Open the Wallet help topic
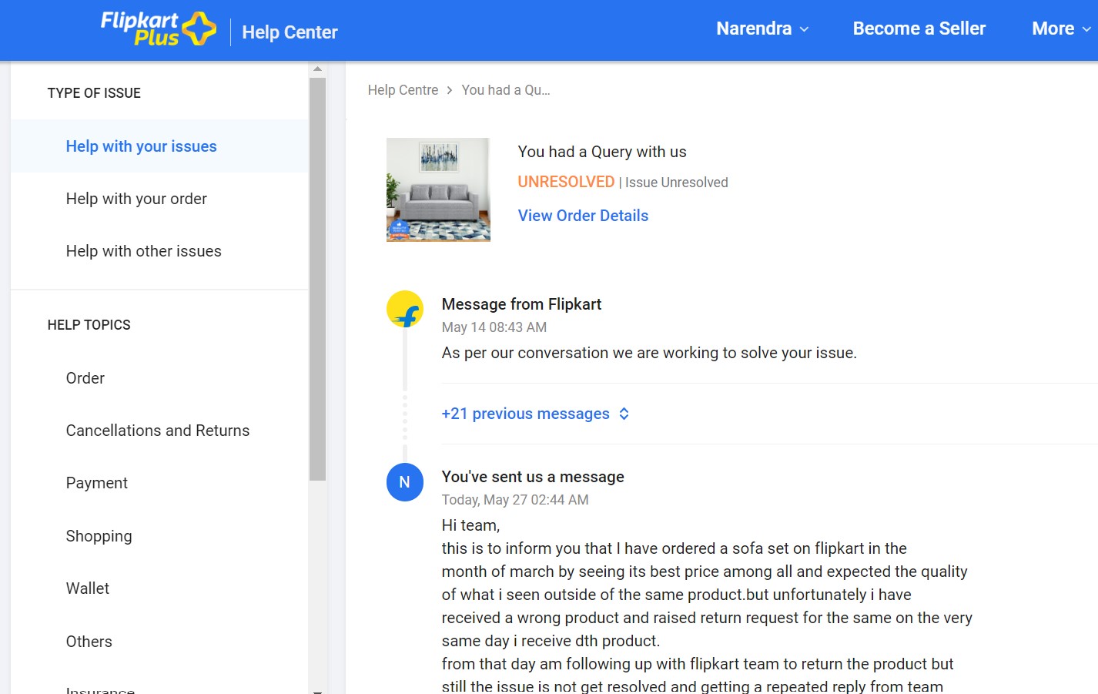 pyautogui.click(x=88, y=588)
